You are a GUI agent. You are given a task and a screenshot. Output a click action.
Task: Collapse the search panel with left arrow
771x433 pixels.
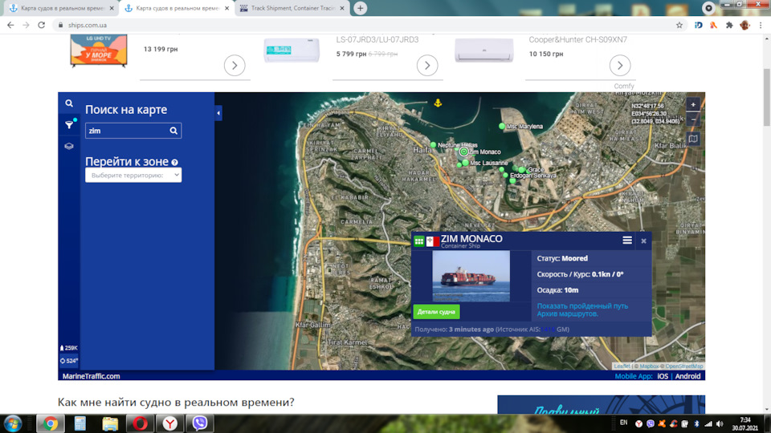pos(218,113)
